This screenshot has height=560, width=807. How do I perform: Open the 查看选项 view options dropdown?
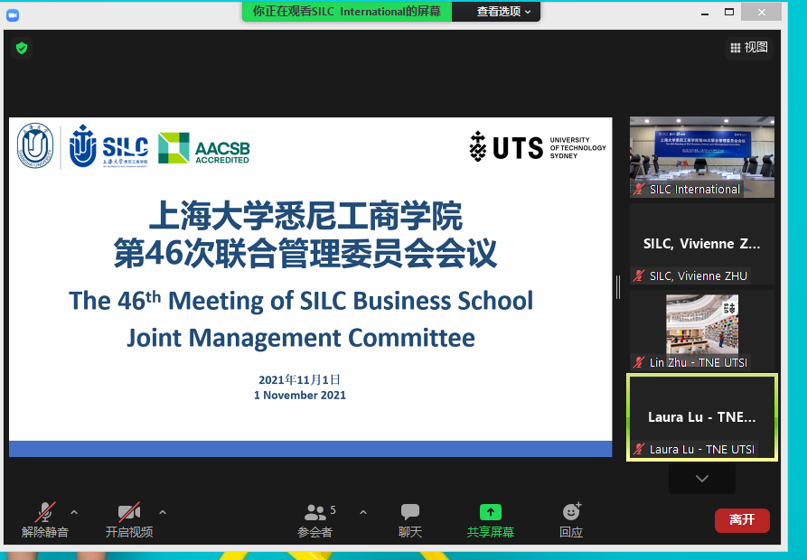click(503, 12)
